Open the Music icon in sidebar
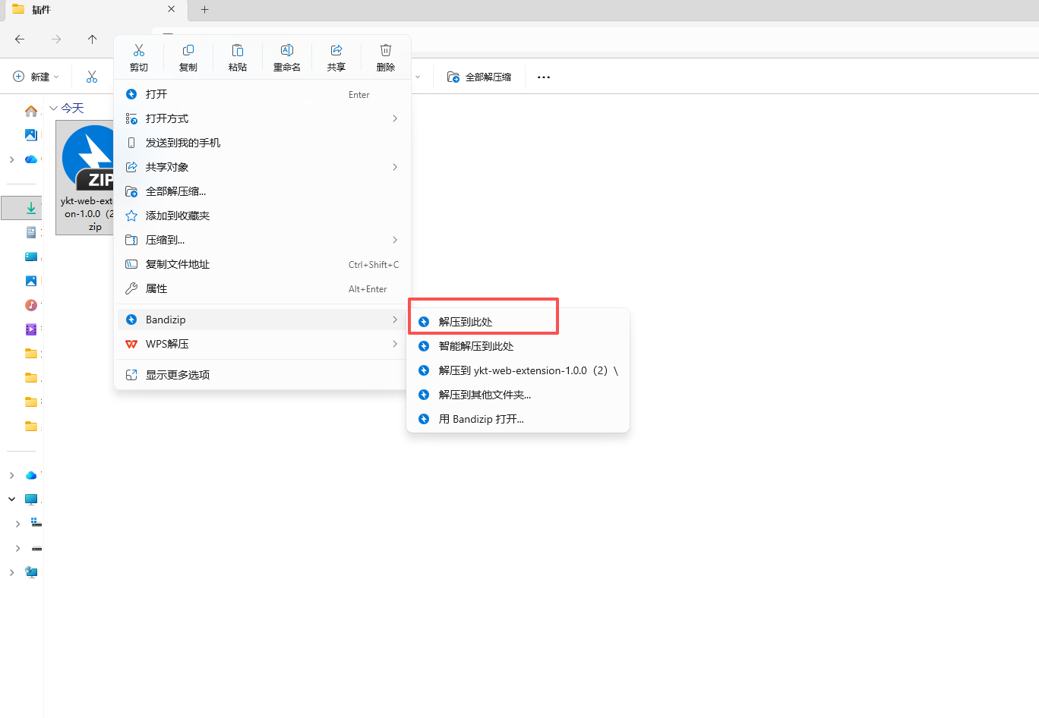 (x=31, y=305)
